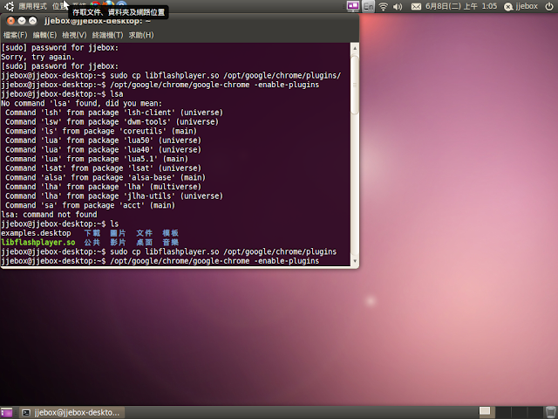Open the mail envelope messaging indicator
The height and width of the screenshot is (419, 558).
click(x=416, y=6)
